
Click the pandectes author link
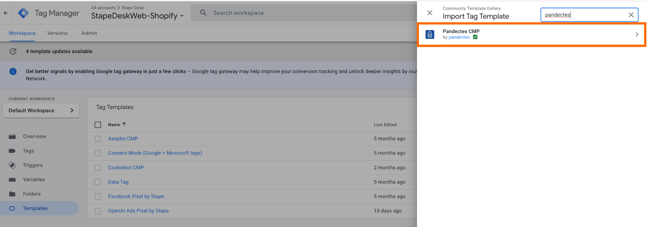[x=459, y=37]
